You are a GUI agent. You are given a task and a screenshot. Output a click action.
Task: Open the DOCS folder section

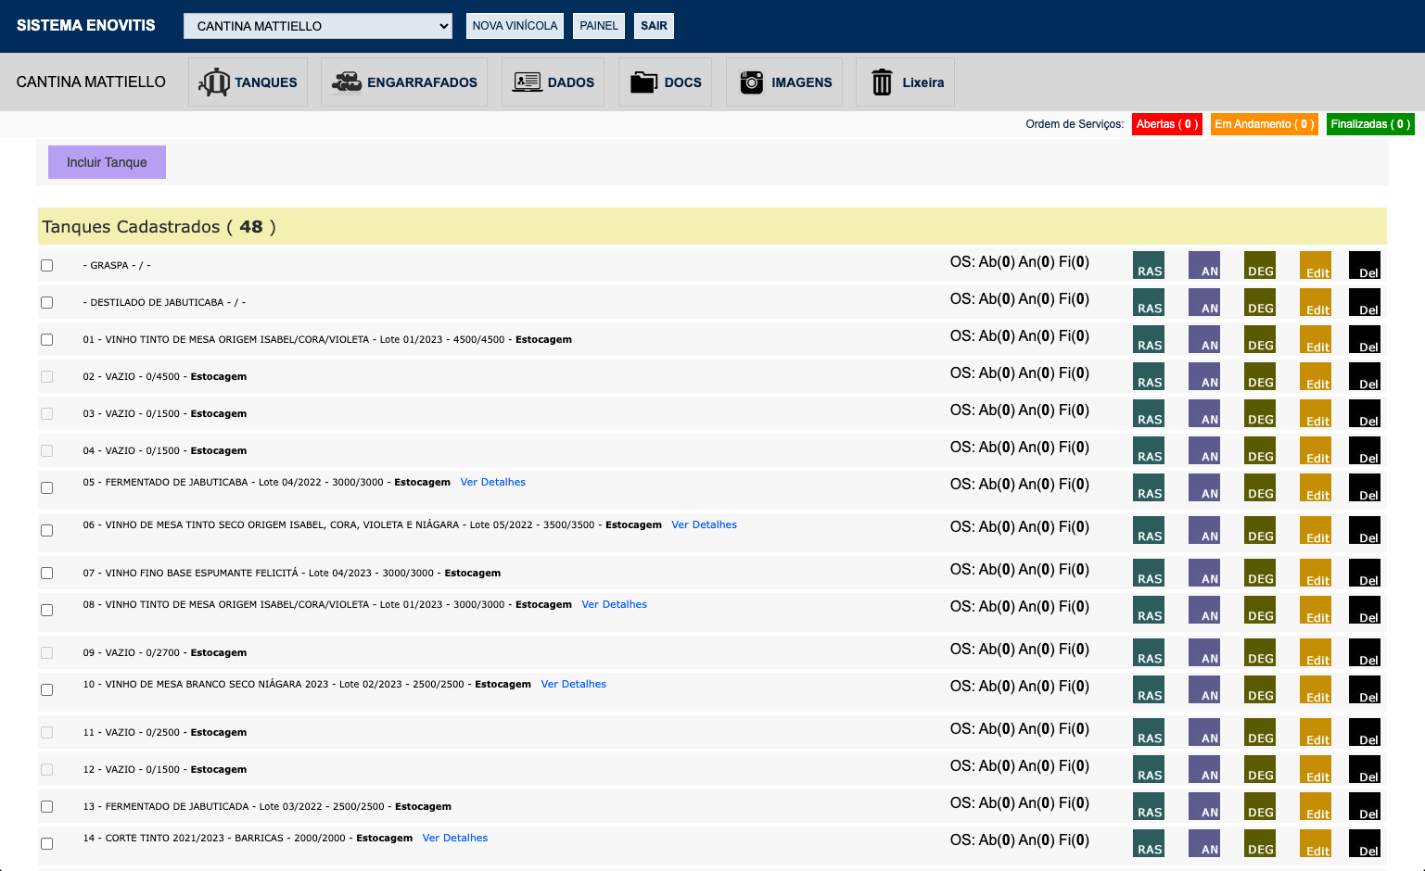click(665, 82)
